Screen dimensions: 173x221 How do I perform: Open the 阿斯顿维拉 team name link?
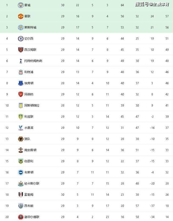pyautogui.click(x=32, y=105)
